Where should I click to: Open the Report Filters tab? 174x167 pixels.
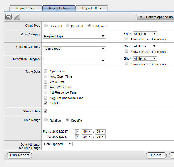[x=92, y=8]
